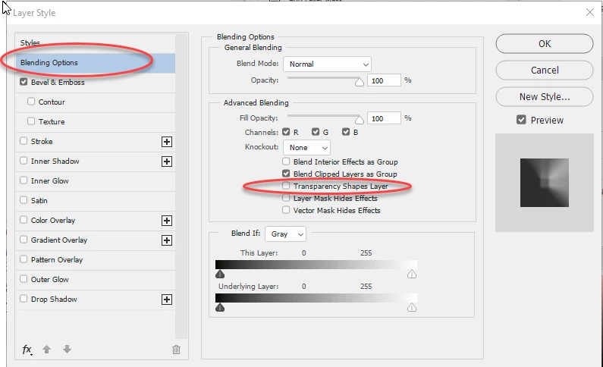Screen dimensions: 603x367
Task: Uncheck the B channel checkbox
Action: [346, 132]
